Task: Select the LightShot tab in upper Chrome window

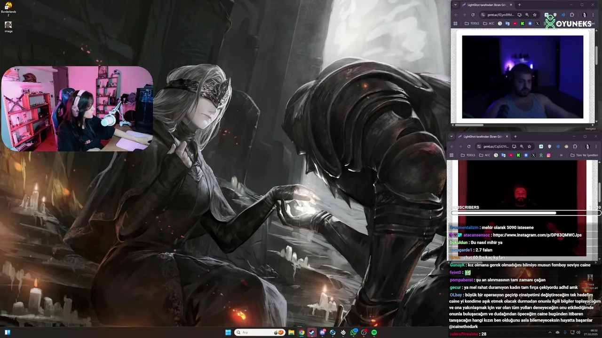Action: [487, 5]
